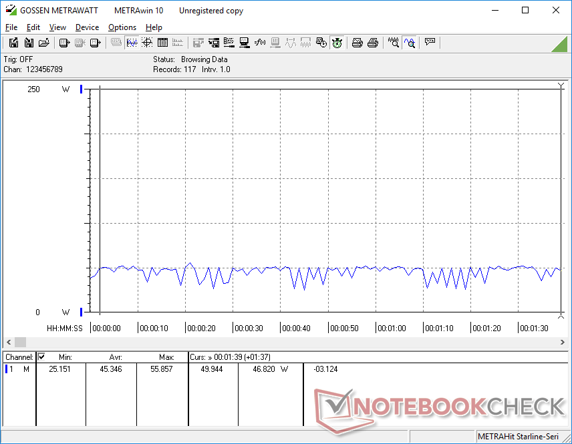Click the device memory 'M' transfer icon

click(95, 43)
